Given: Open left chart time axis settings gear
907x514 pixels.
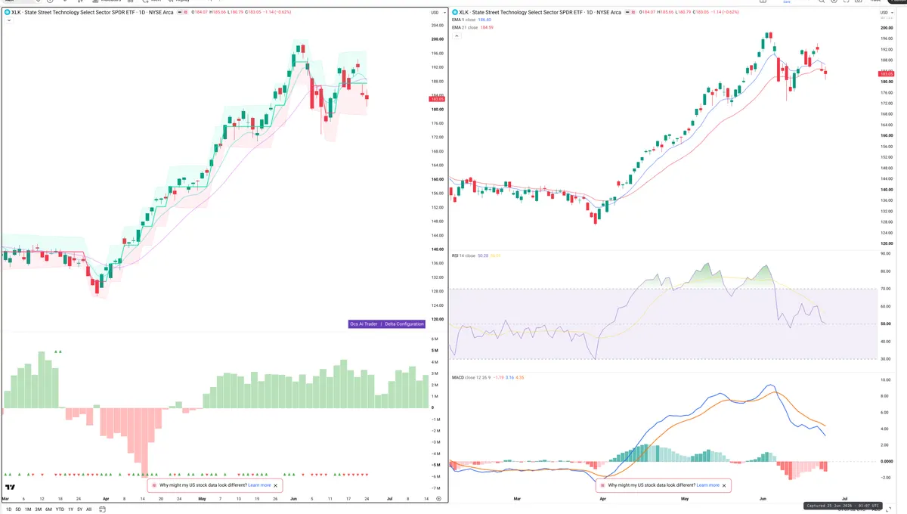Looking at the screenshot, I should tap(438, 499).
